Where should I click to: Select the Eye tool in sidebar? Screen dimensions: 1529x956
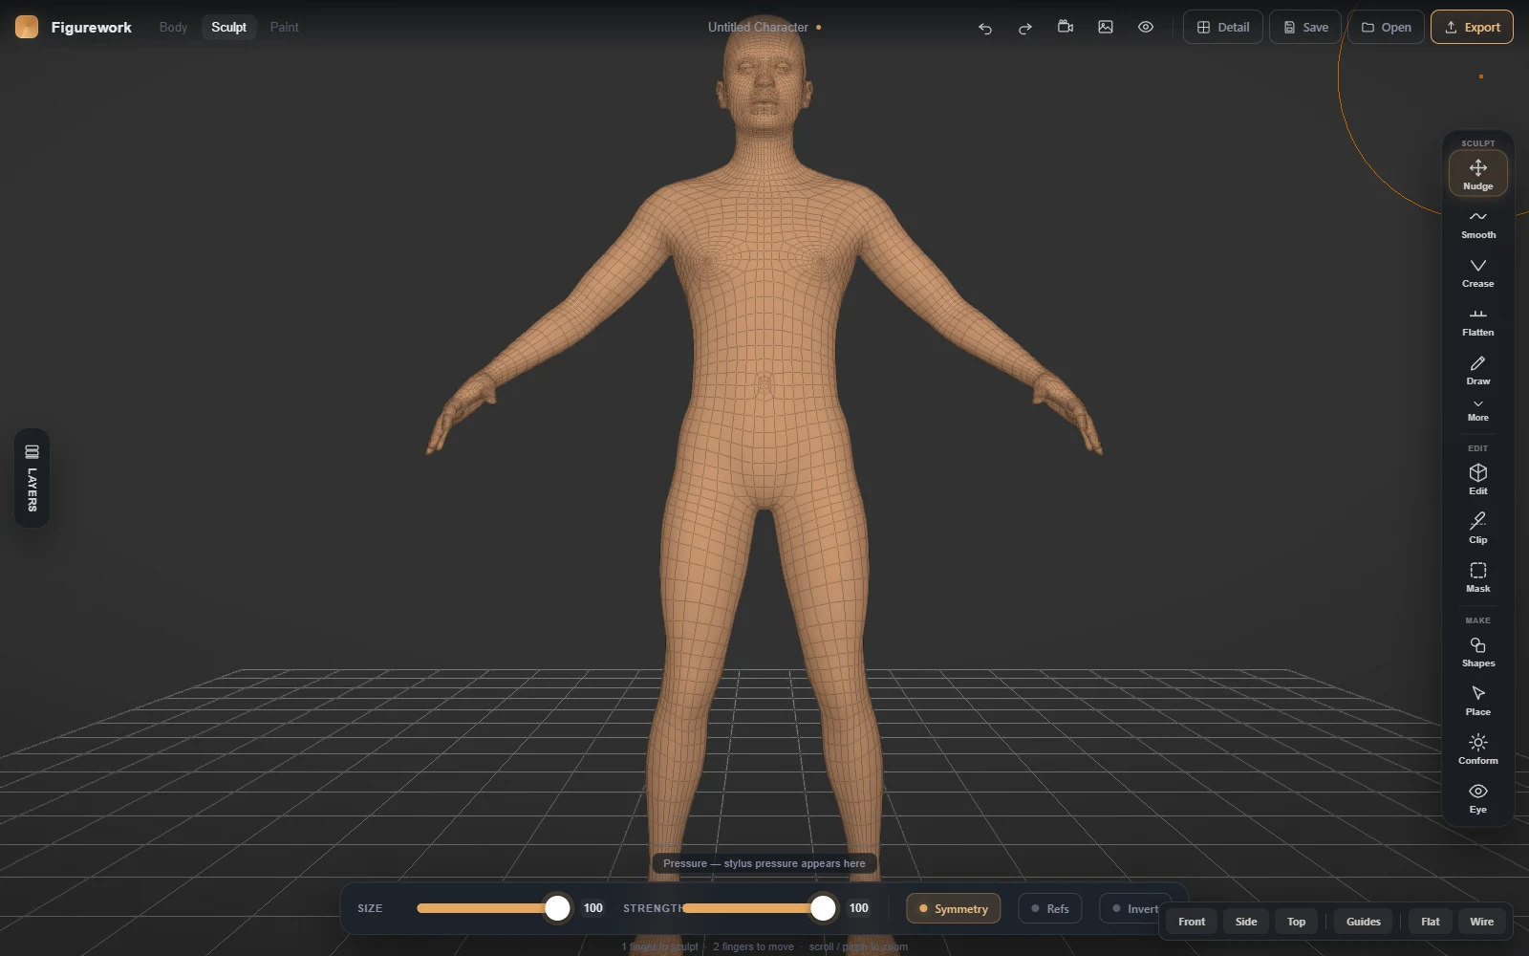[1477, 798]
